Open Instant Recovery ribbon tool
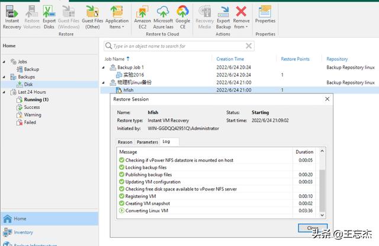Screen dimensions: 379x246 tap(12, 17)
